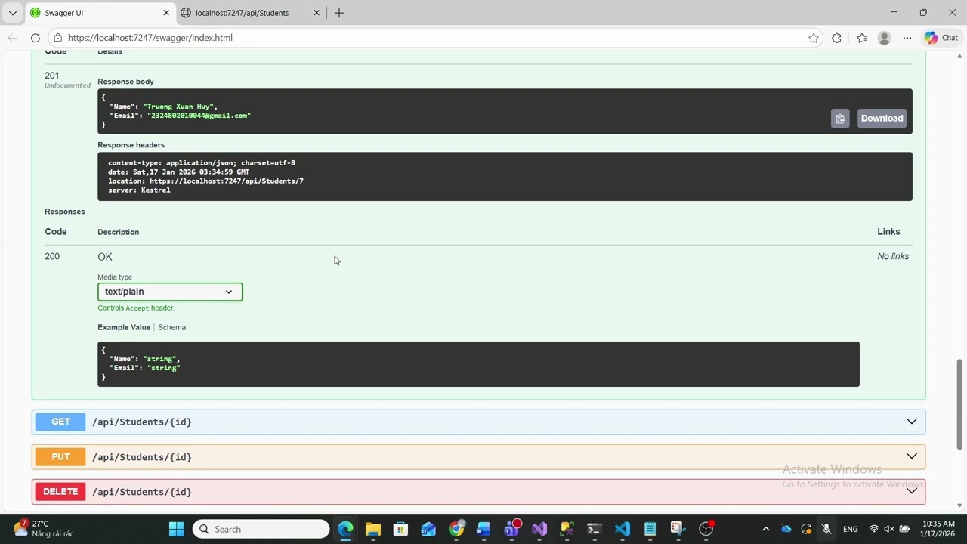The image size is (967, 544).
Task: Expand GET /api/Students/{id} endpoint
Action: (x=478, y=422)
